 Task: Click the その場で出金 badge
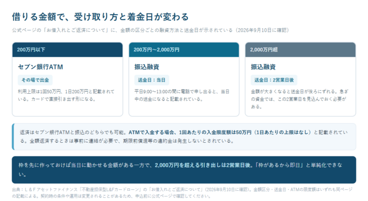pyautogui.click(x=35, y=80)
